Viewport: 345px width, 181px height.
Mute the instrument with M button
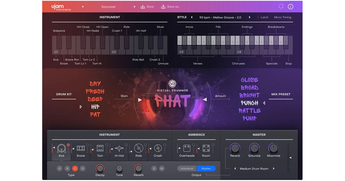pos(162,169)
